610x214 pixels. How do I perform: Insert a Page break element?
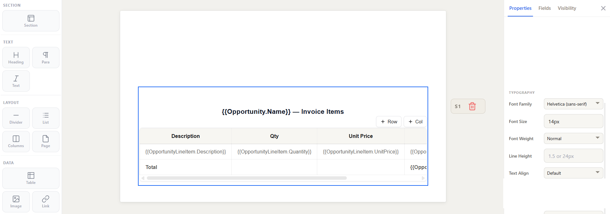pos(46,142)
